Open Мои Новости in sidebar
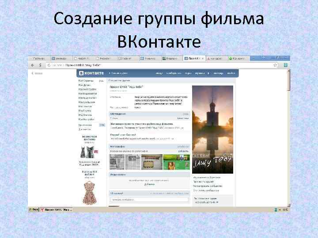The width and height of the screenshot is (318, 238). pos(85,115)
